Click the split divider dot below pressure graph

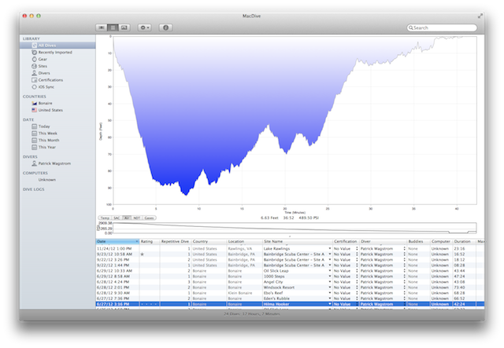tap(290, 236)
